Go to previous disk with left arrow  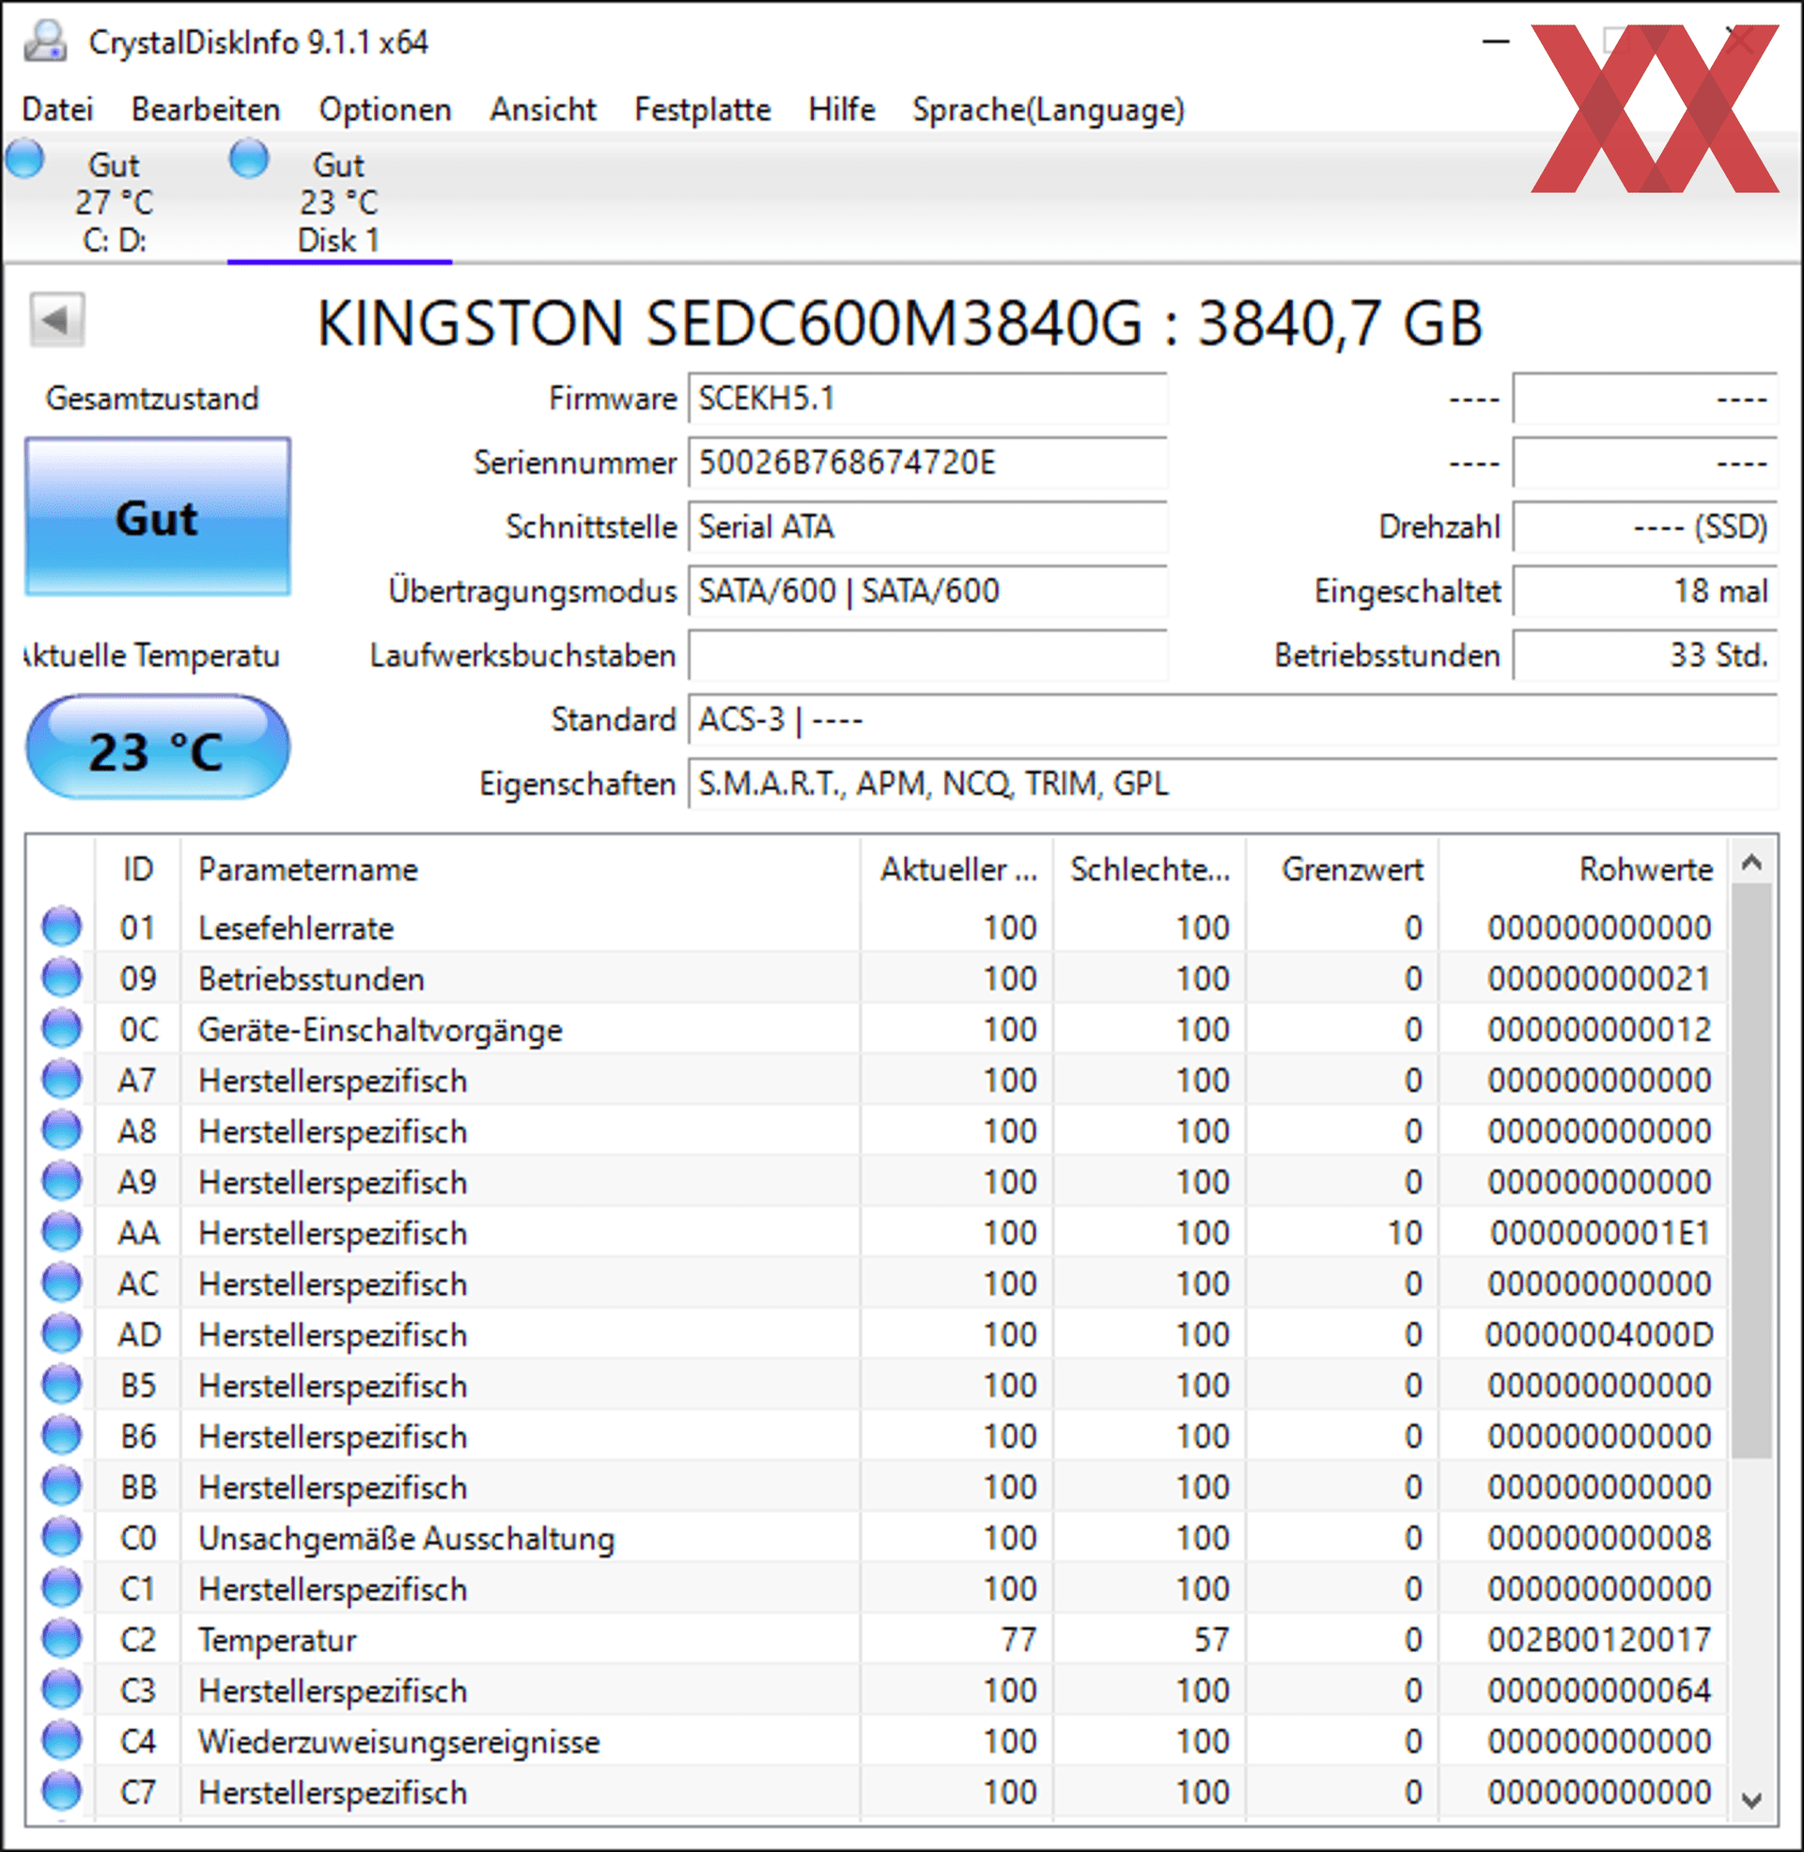tap(57, 320)
